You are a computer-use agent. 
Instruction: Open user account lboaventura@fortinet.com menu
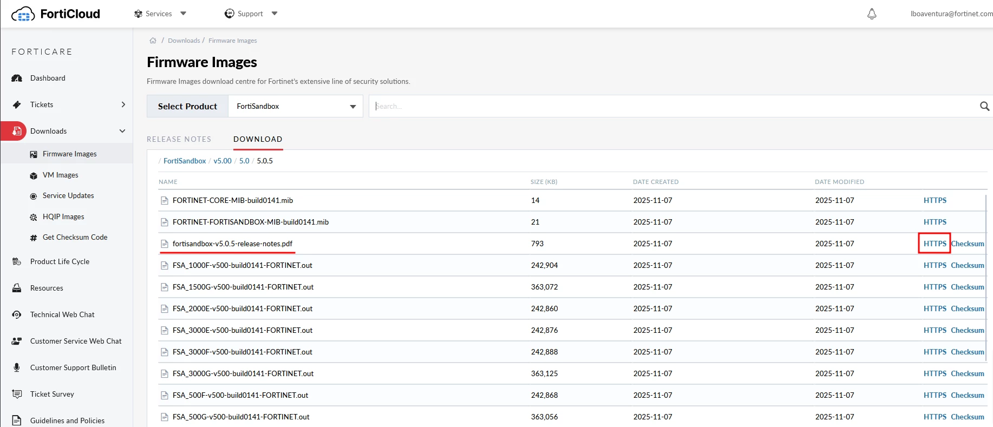pos(951,14)
